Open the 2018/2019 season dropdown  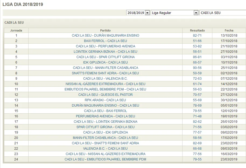138,13
